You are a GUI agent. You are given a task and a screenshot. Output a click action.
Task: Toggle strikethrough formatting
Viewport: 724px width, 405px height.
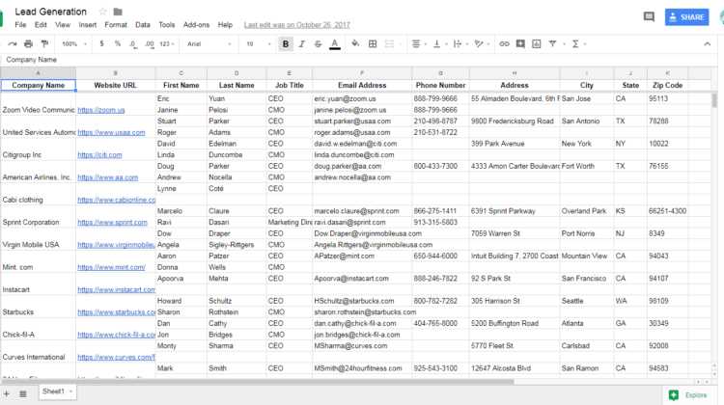coord(318,43)
